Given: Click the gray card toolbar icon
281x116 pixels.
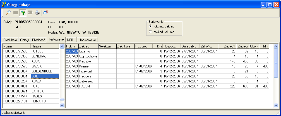Looking at the screenshot, I should [30, 13].
